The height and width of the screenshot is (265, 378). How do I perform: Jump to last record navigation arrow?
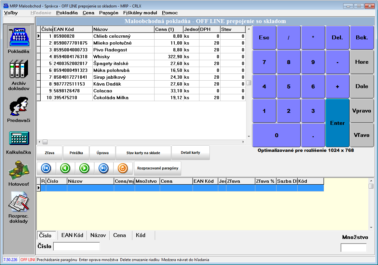pos(103,168)
